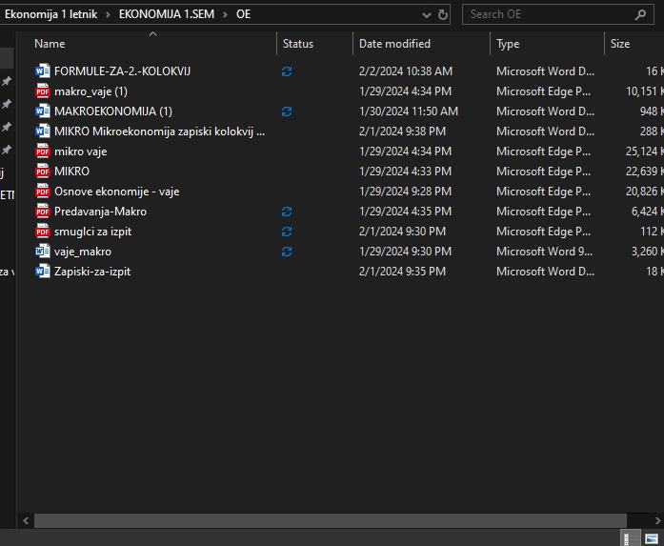Click the sync status icon for smuglci za izpit

(287, 232)
